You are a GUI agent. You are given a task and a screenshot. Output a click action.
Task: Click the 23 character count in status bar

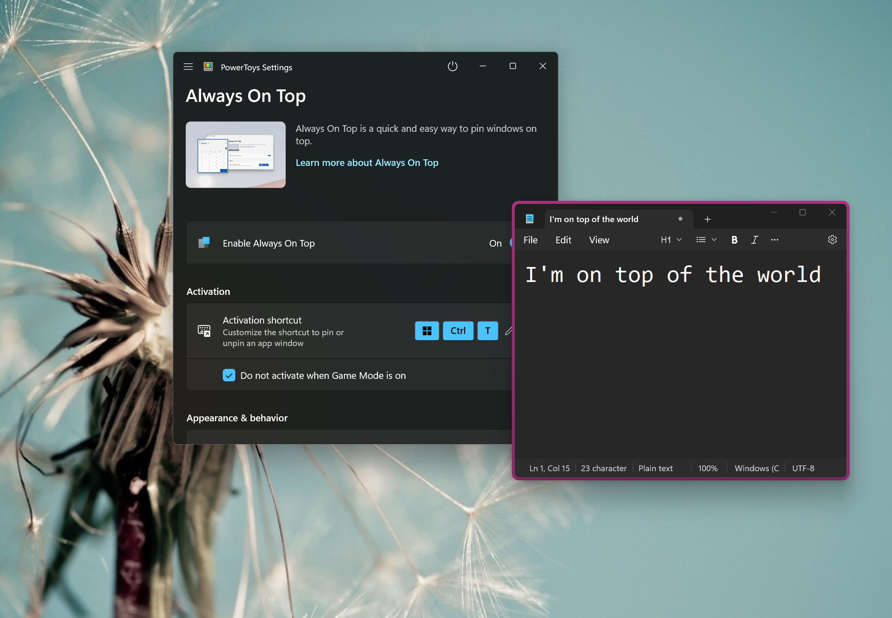pyautogui.click(x=603, y=468)
